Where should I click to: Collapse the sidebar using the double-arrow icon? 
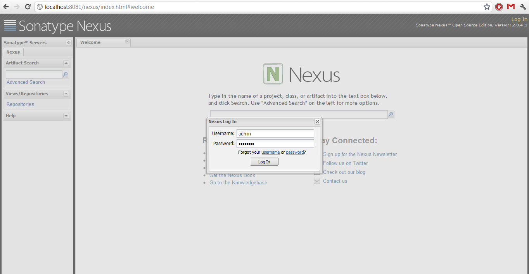pyautogui.click(x=69, y=43)
